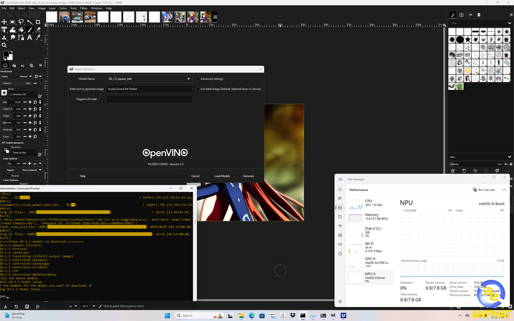The height and width of the screenshot is (321, 514).
Task: Click the Negative Prompt field
Action: pyautogui.click(x=149, y=99)
